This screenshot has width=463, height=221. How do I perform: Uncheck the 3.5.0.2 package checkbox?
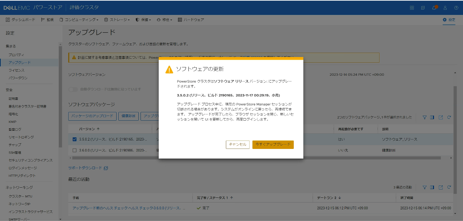coord(74,139)
